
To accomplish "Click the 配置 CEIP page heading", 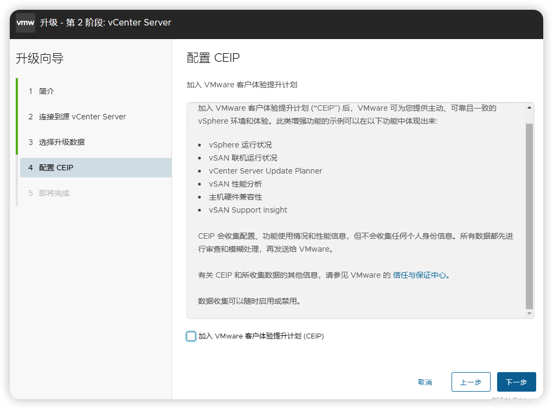I will pyautogui.click(x=213, y=58).
